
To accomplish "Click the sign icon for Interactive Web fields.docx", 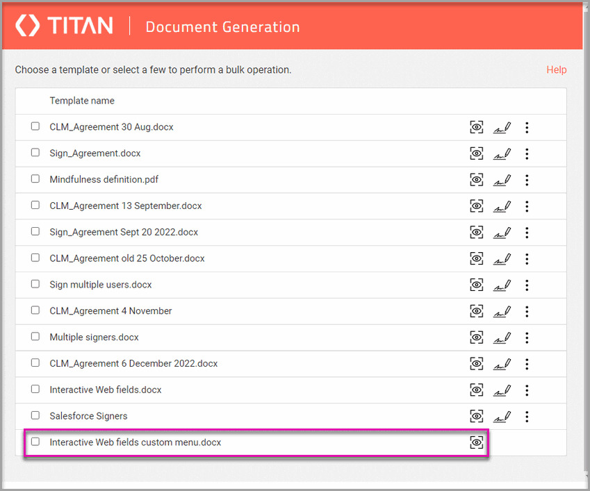I will [502, 391].
